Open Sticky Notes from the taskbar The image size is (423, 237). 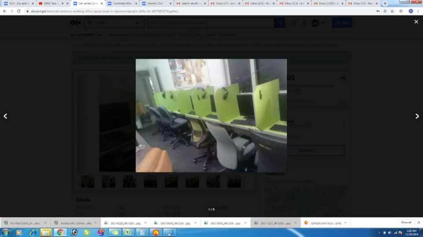(115, 233)
